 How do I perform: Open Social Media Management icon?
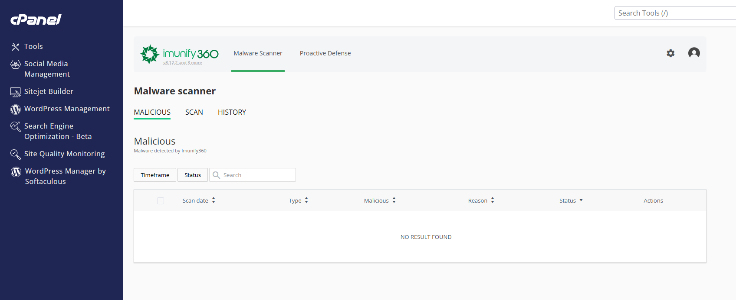[16, 65]
